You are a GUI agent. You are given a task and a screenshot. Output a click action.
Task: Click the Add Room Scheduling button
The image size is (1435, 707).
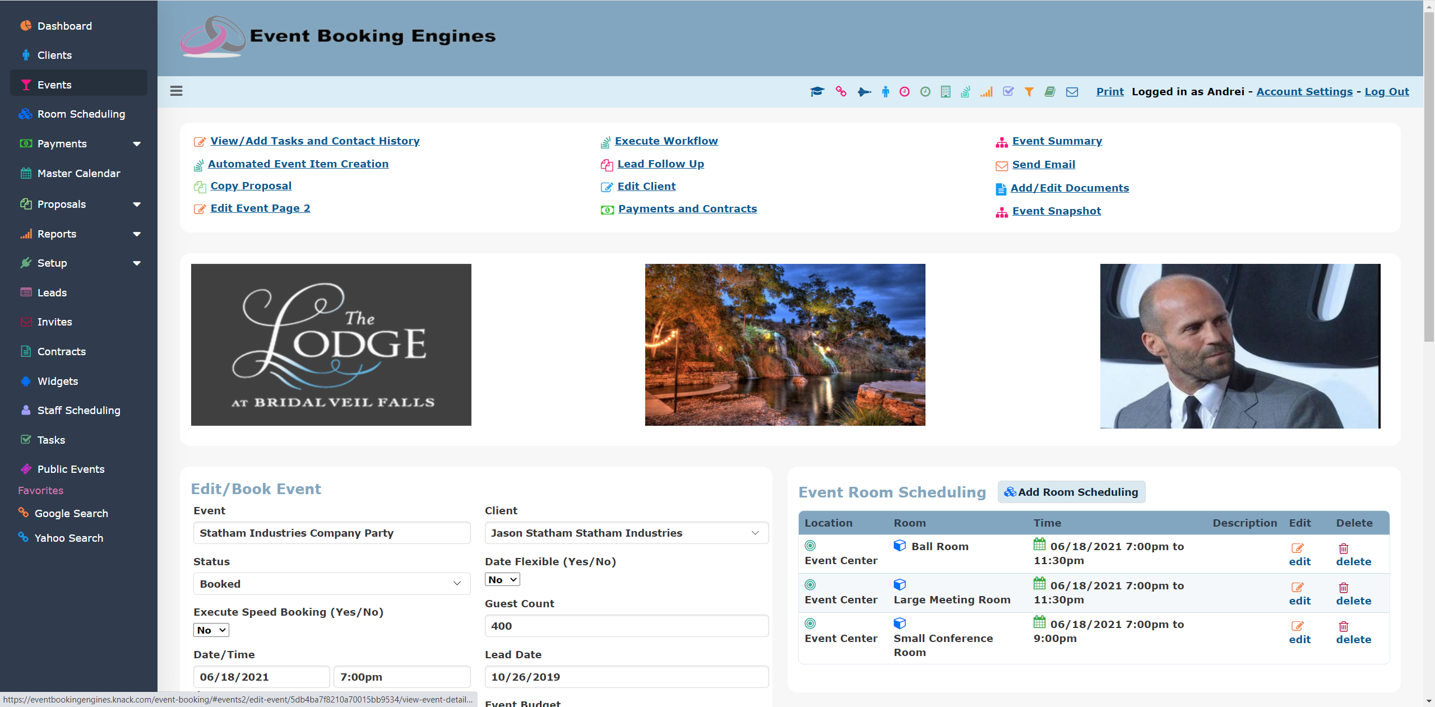click(x=1071, y=492)
